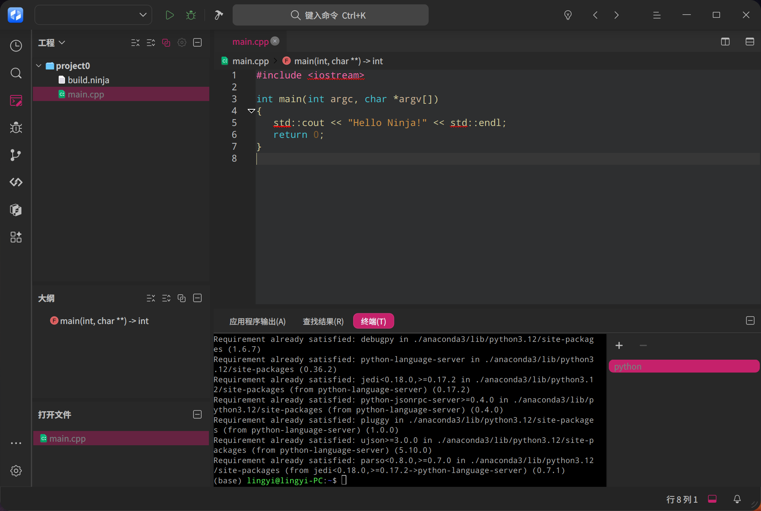Hide the bottom terminal panel
Image resolution: width=761 pixels, height=511 pixels.
click(x=750, y=320)
